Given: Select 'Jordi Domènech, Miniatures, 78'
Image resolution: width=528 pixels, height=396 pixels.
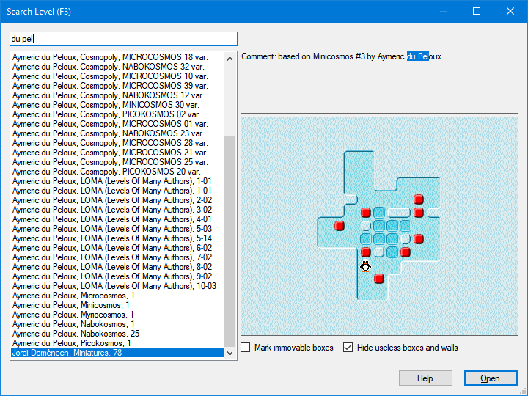Looking at the screenshot, I should pyautogui.click(x=117, y=353).
